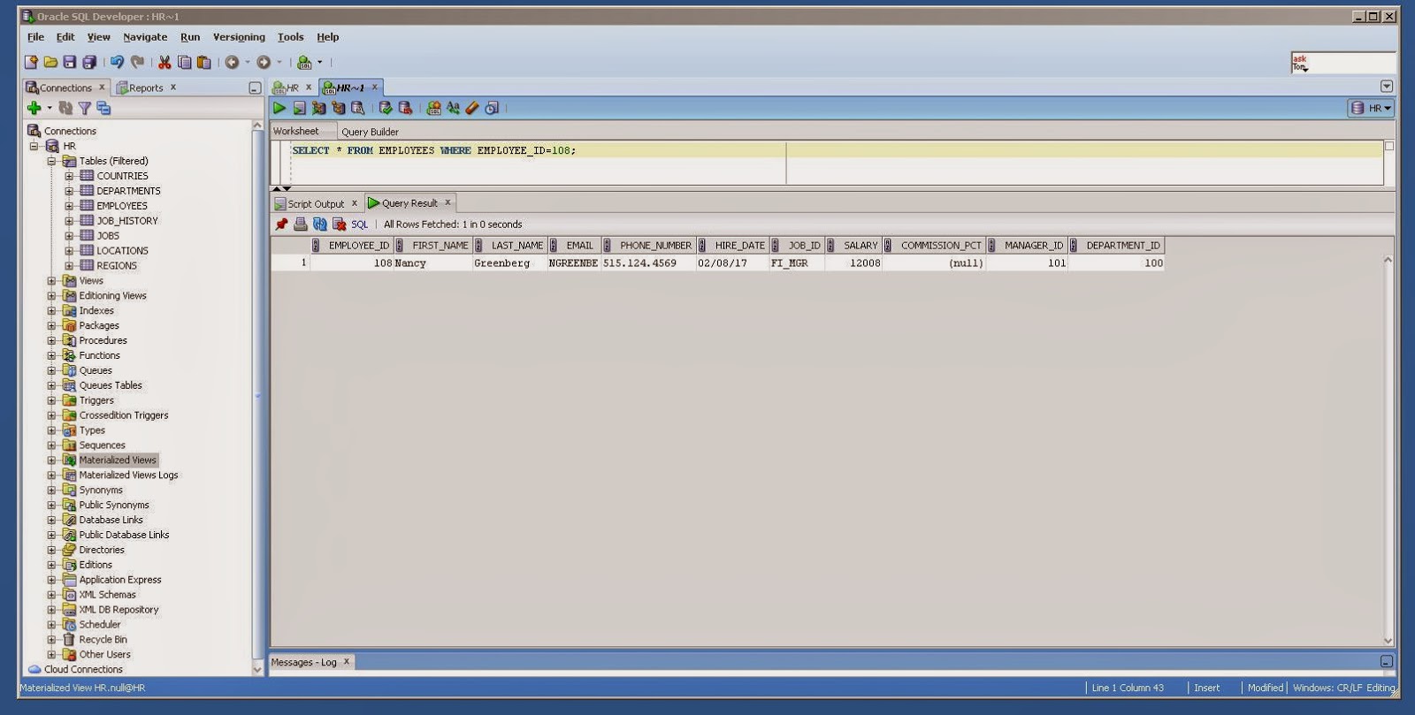Screen dimensions: 1415x715
Task: Open the Run menu
Action: (190, 37)
